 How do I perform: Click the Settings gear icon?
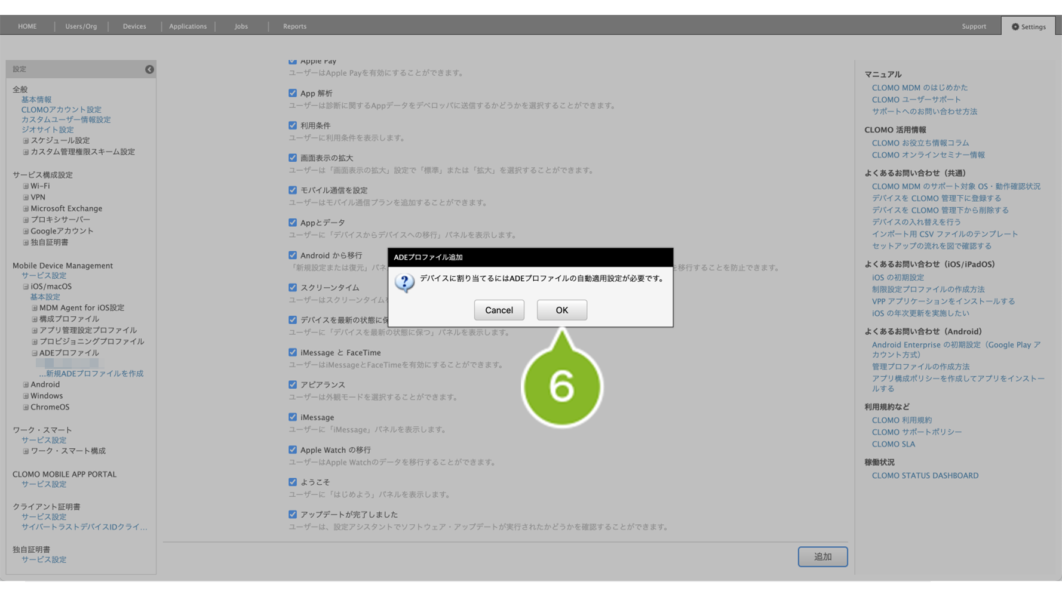pos(1015,27)
